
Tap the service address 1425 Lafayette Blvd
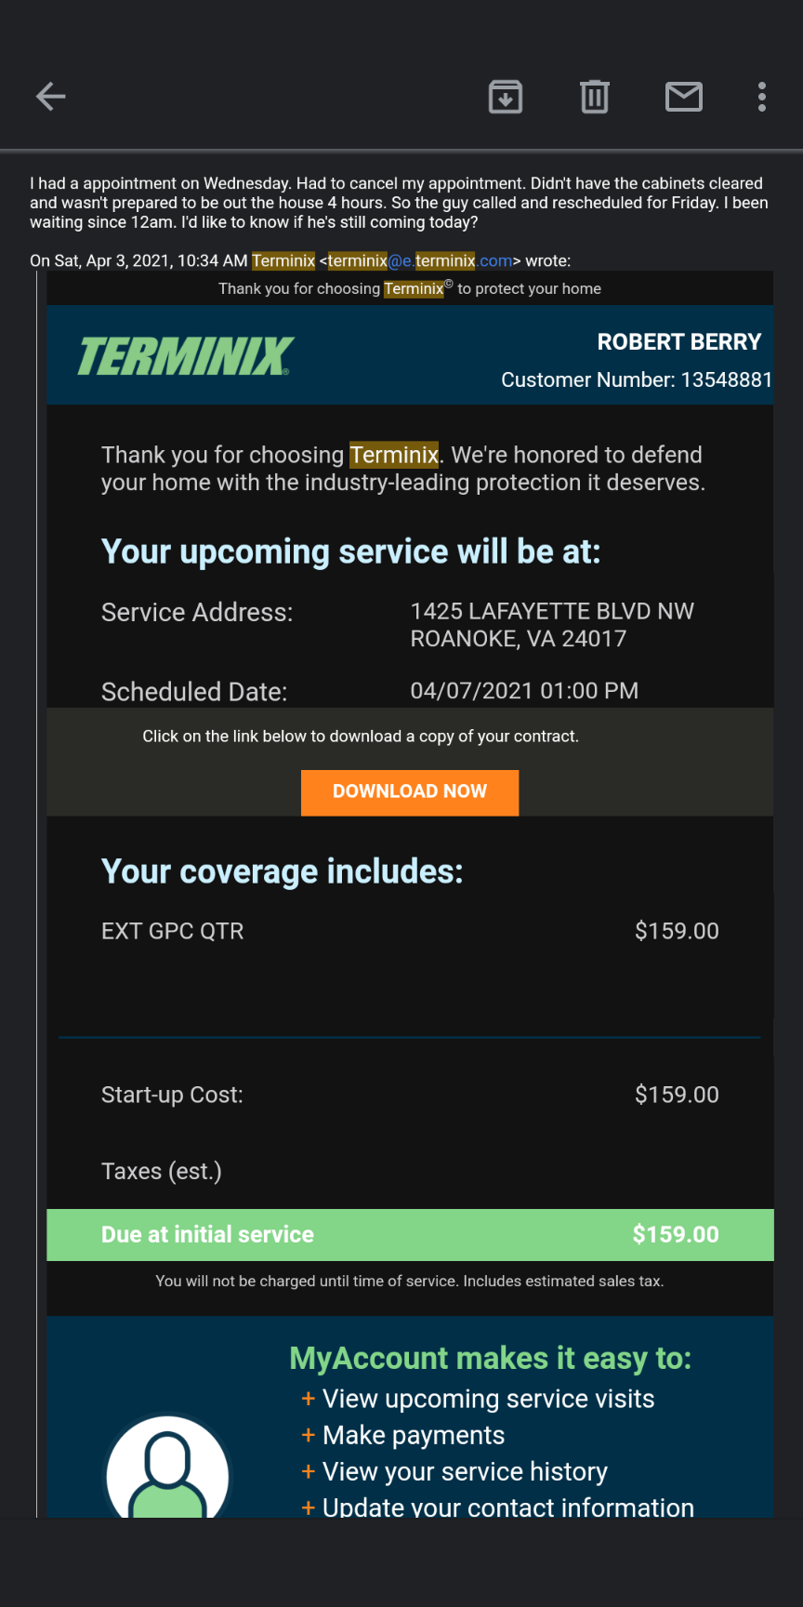coord(552,624)
